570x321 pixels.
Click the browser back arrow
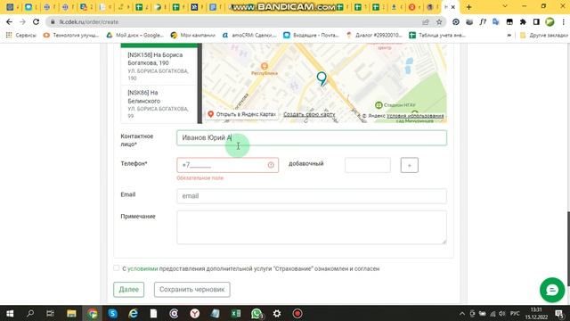tap(9, 21)
